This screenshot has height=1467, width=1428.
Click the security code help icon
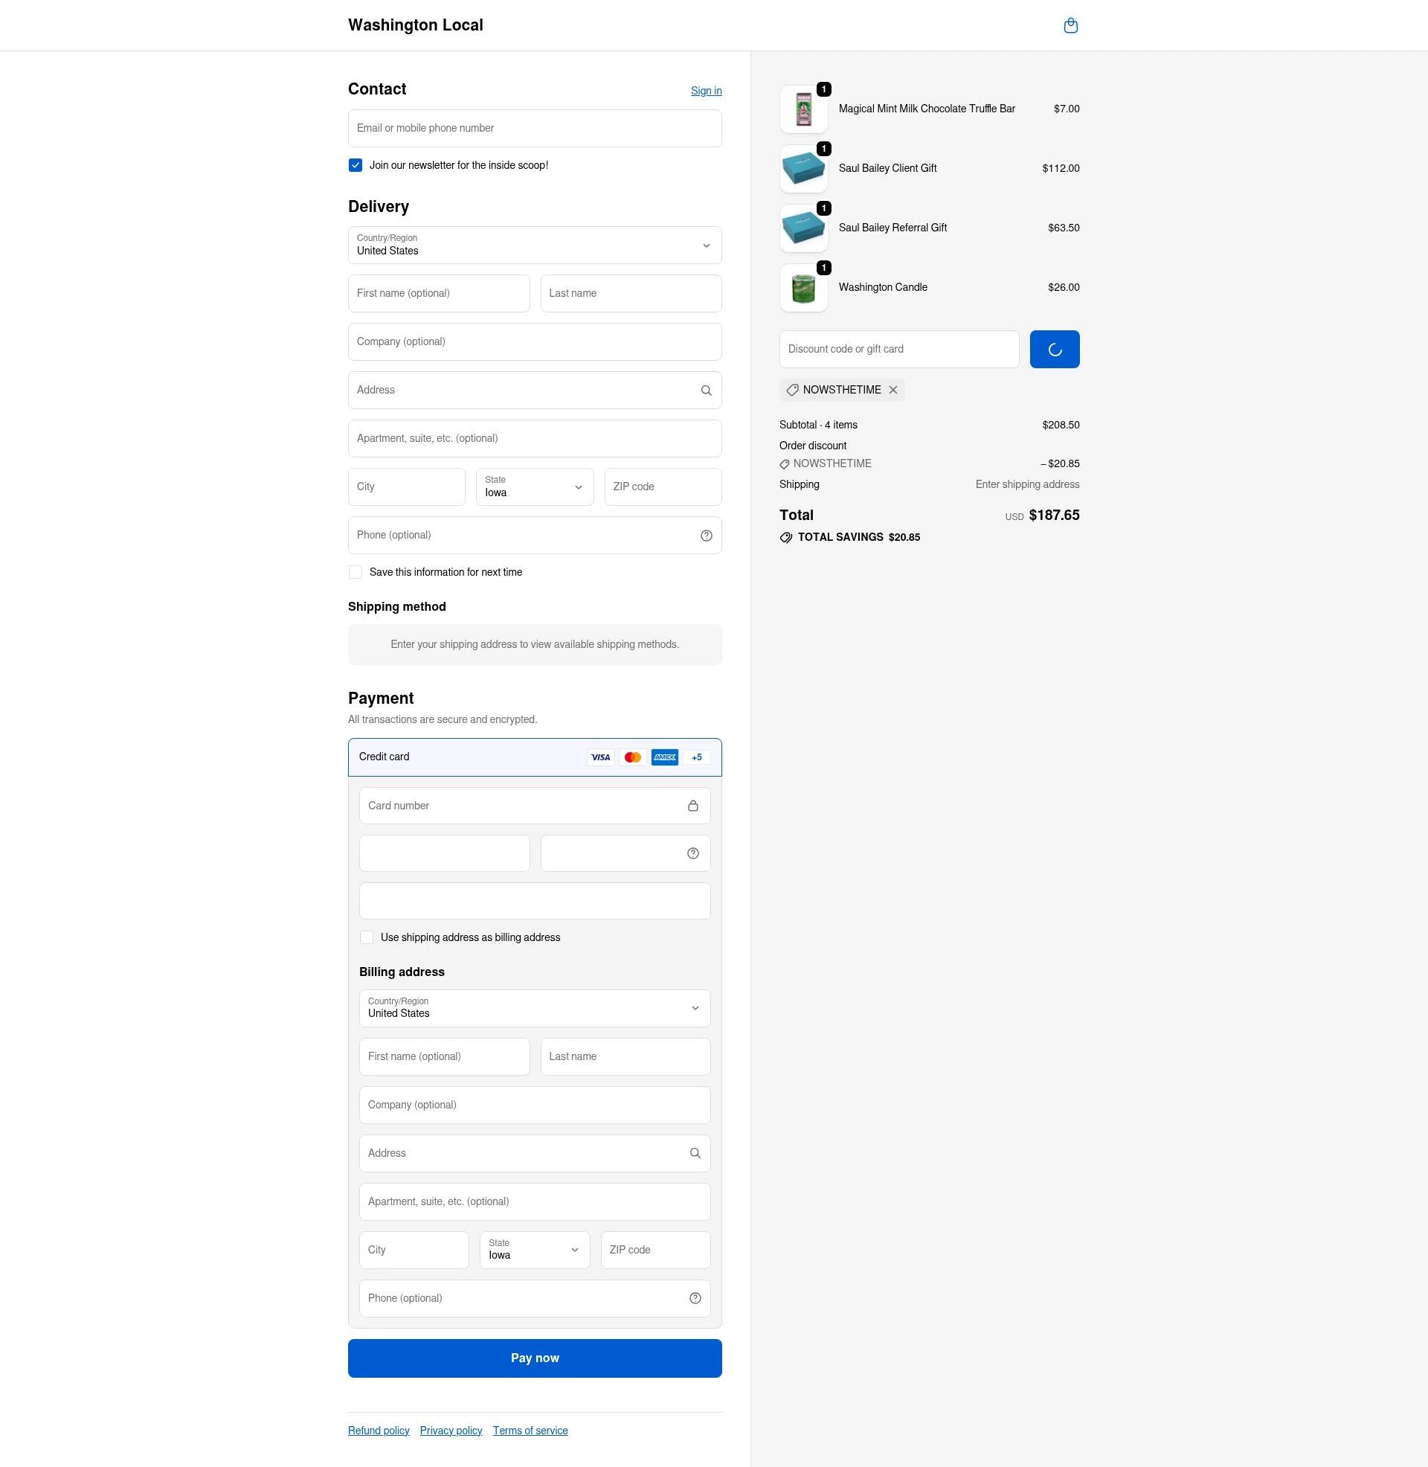(692, 853)
